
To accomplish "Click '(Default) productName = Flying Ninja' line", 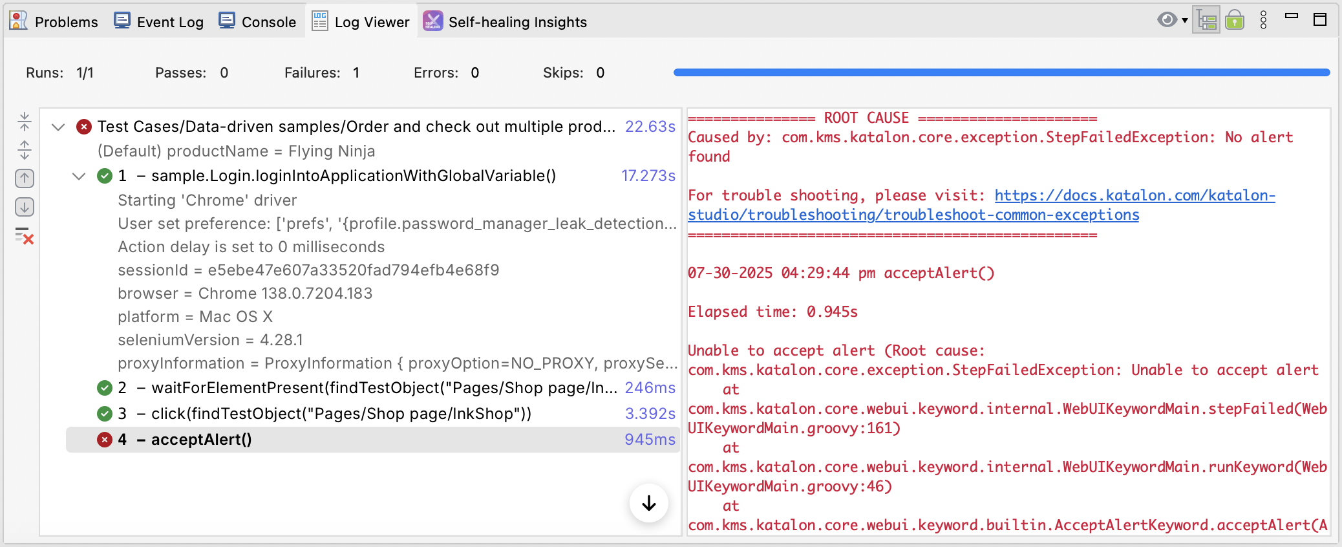I will (236, 151).
